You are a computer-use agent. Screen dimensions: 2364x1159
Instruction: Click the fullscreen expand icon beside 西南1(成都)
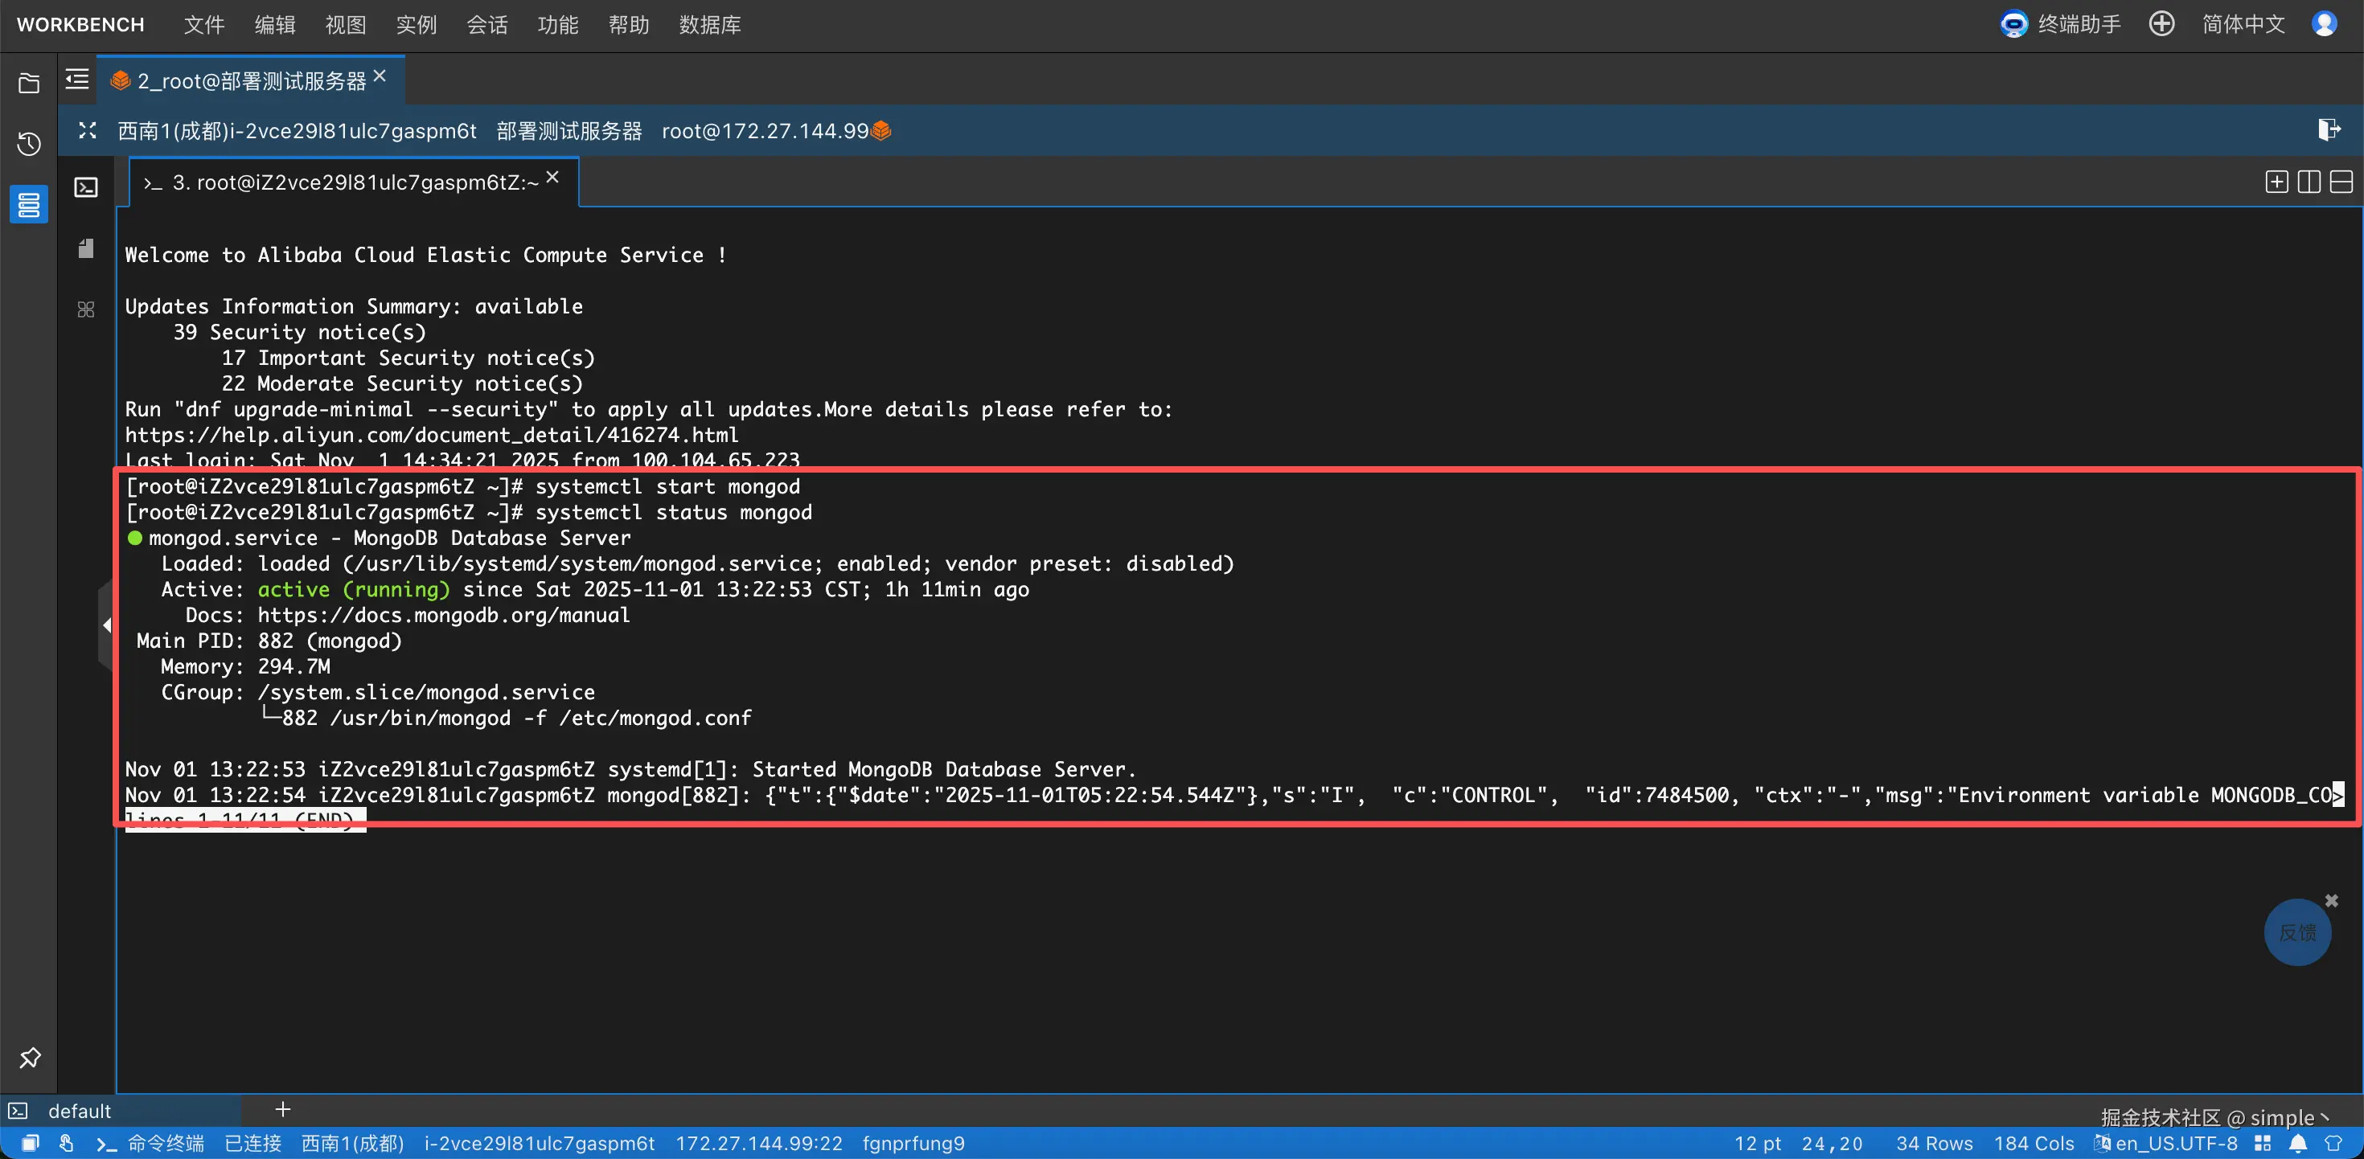pyautogui.click(x=87, y=130)
